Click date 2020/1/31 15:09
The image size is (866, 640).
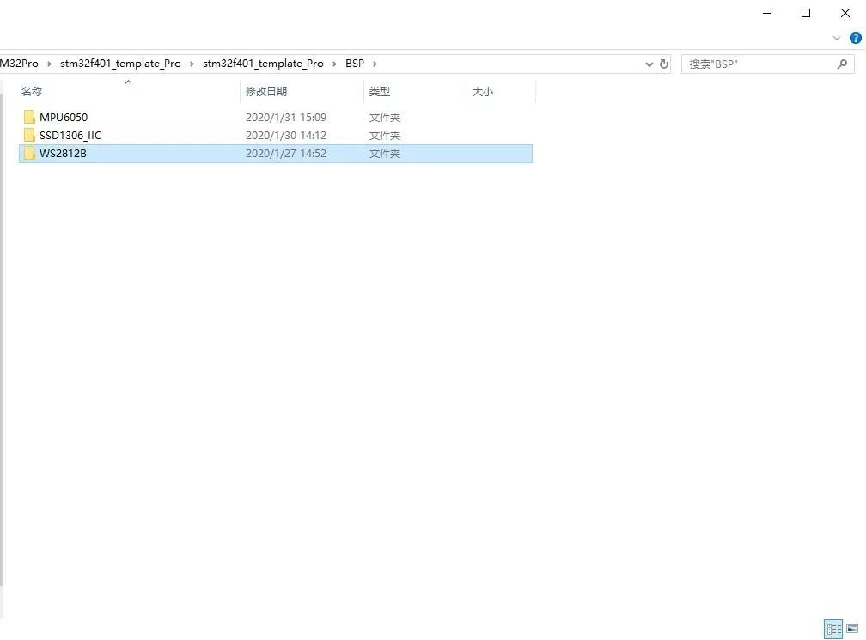[285, 117]
